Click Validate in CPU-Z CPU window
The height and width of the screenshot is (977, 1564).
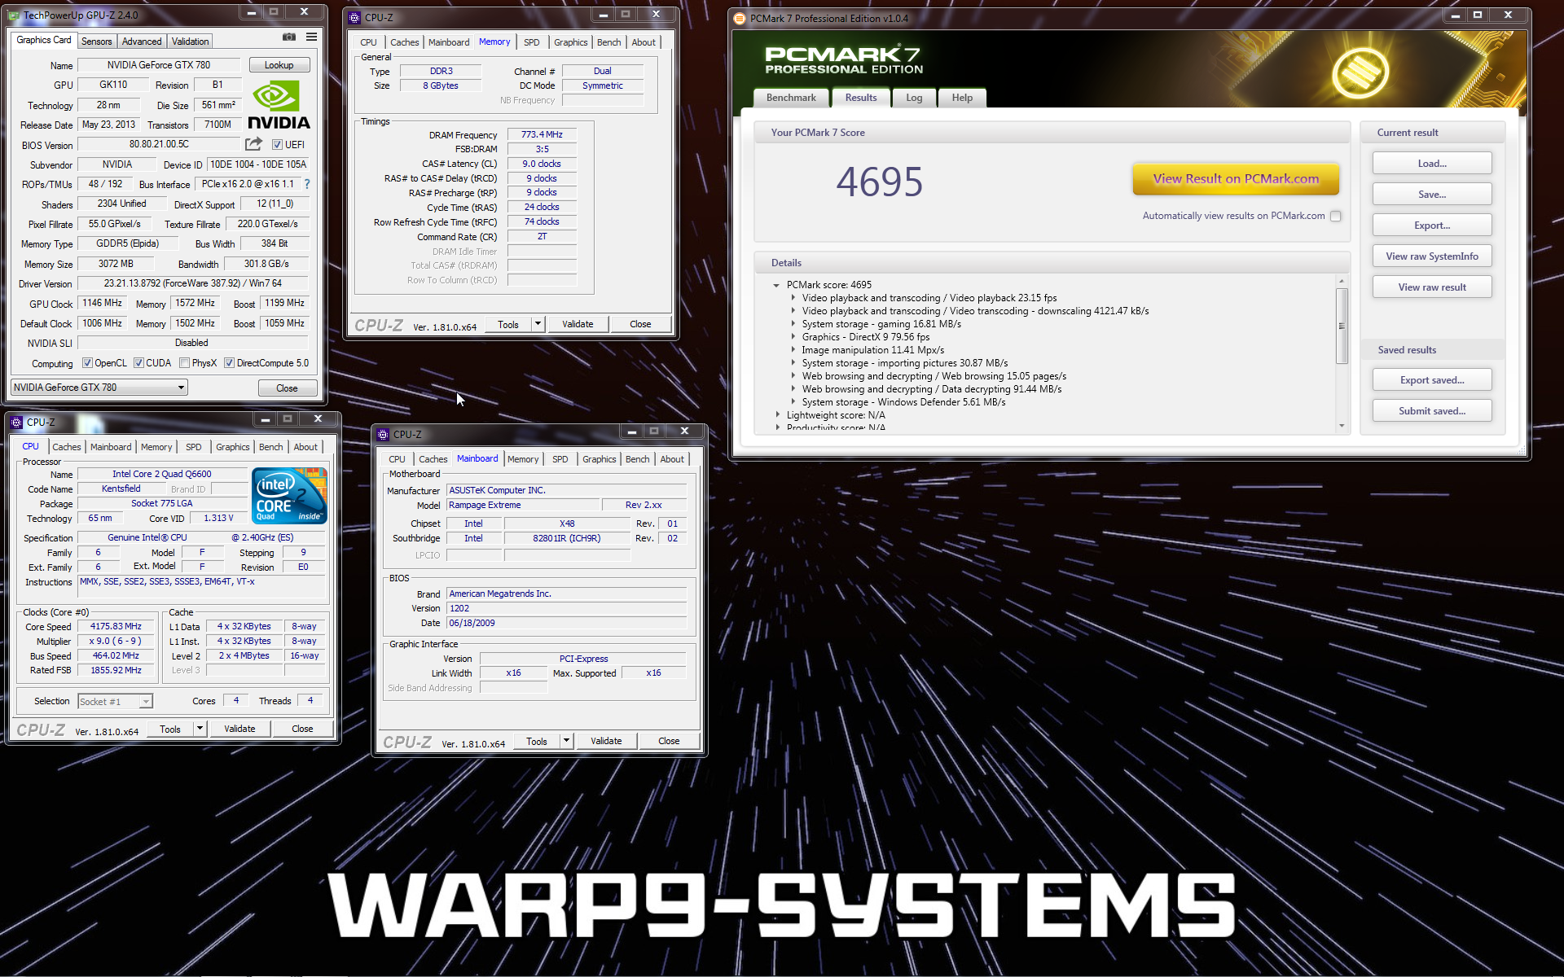[x=239, y=729]
